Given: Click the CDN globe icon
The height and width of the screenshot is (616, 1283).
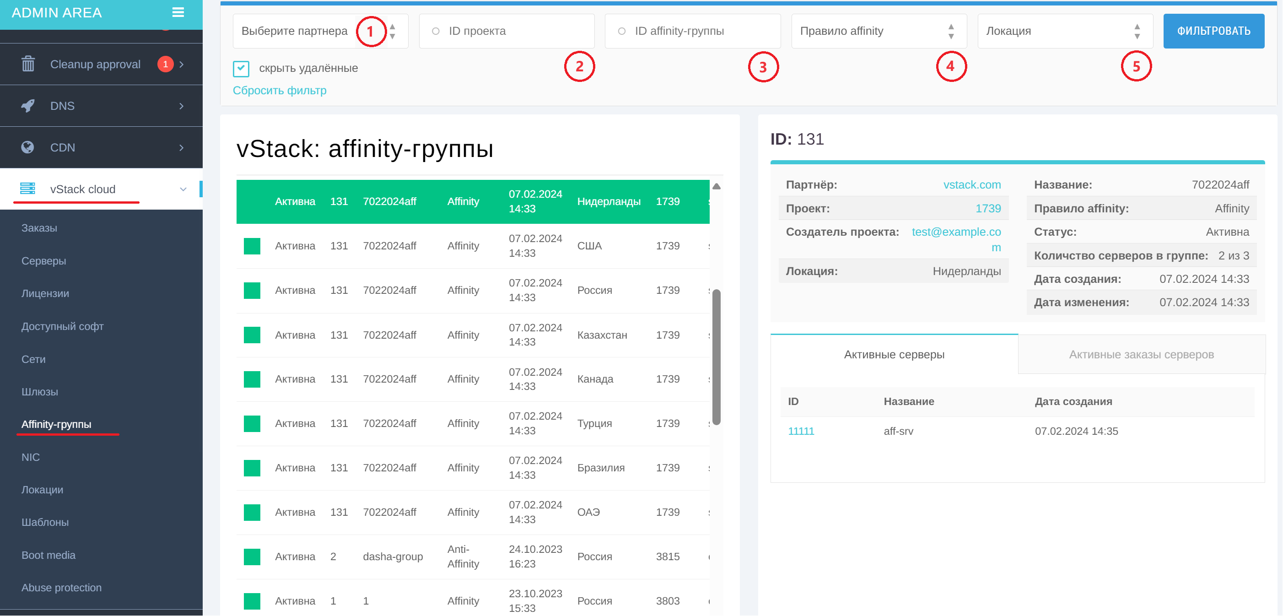Looking at the screenshot, I should tap(28, 147).
